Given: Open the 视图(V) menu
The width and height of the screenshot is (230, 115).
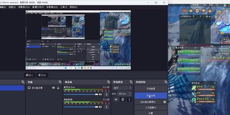Looking at the screenshot, I should coord(12,7).
